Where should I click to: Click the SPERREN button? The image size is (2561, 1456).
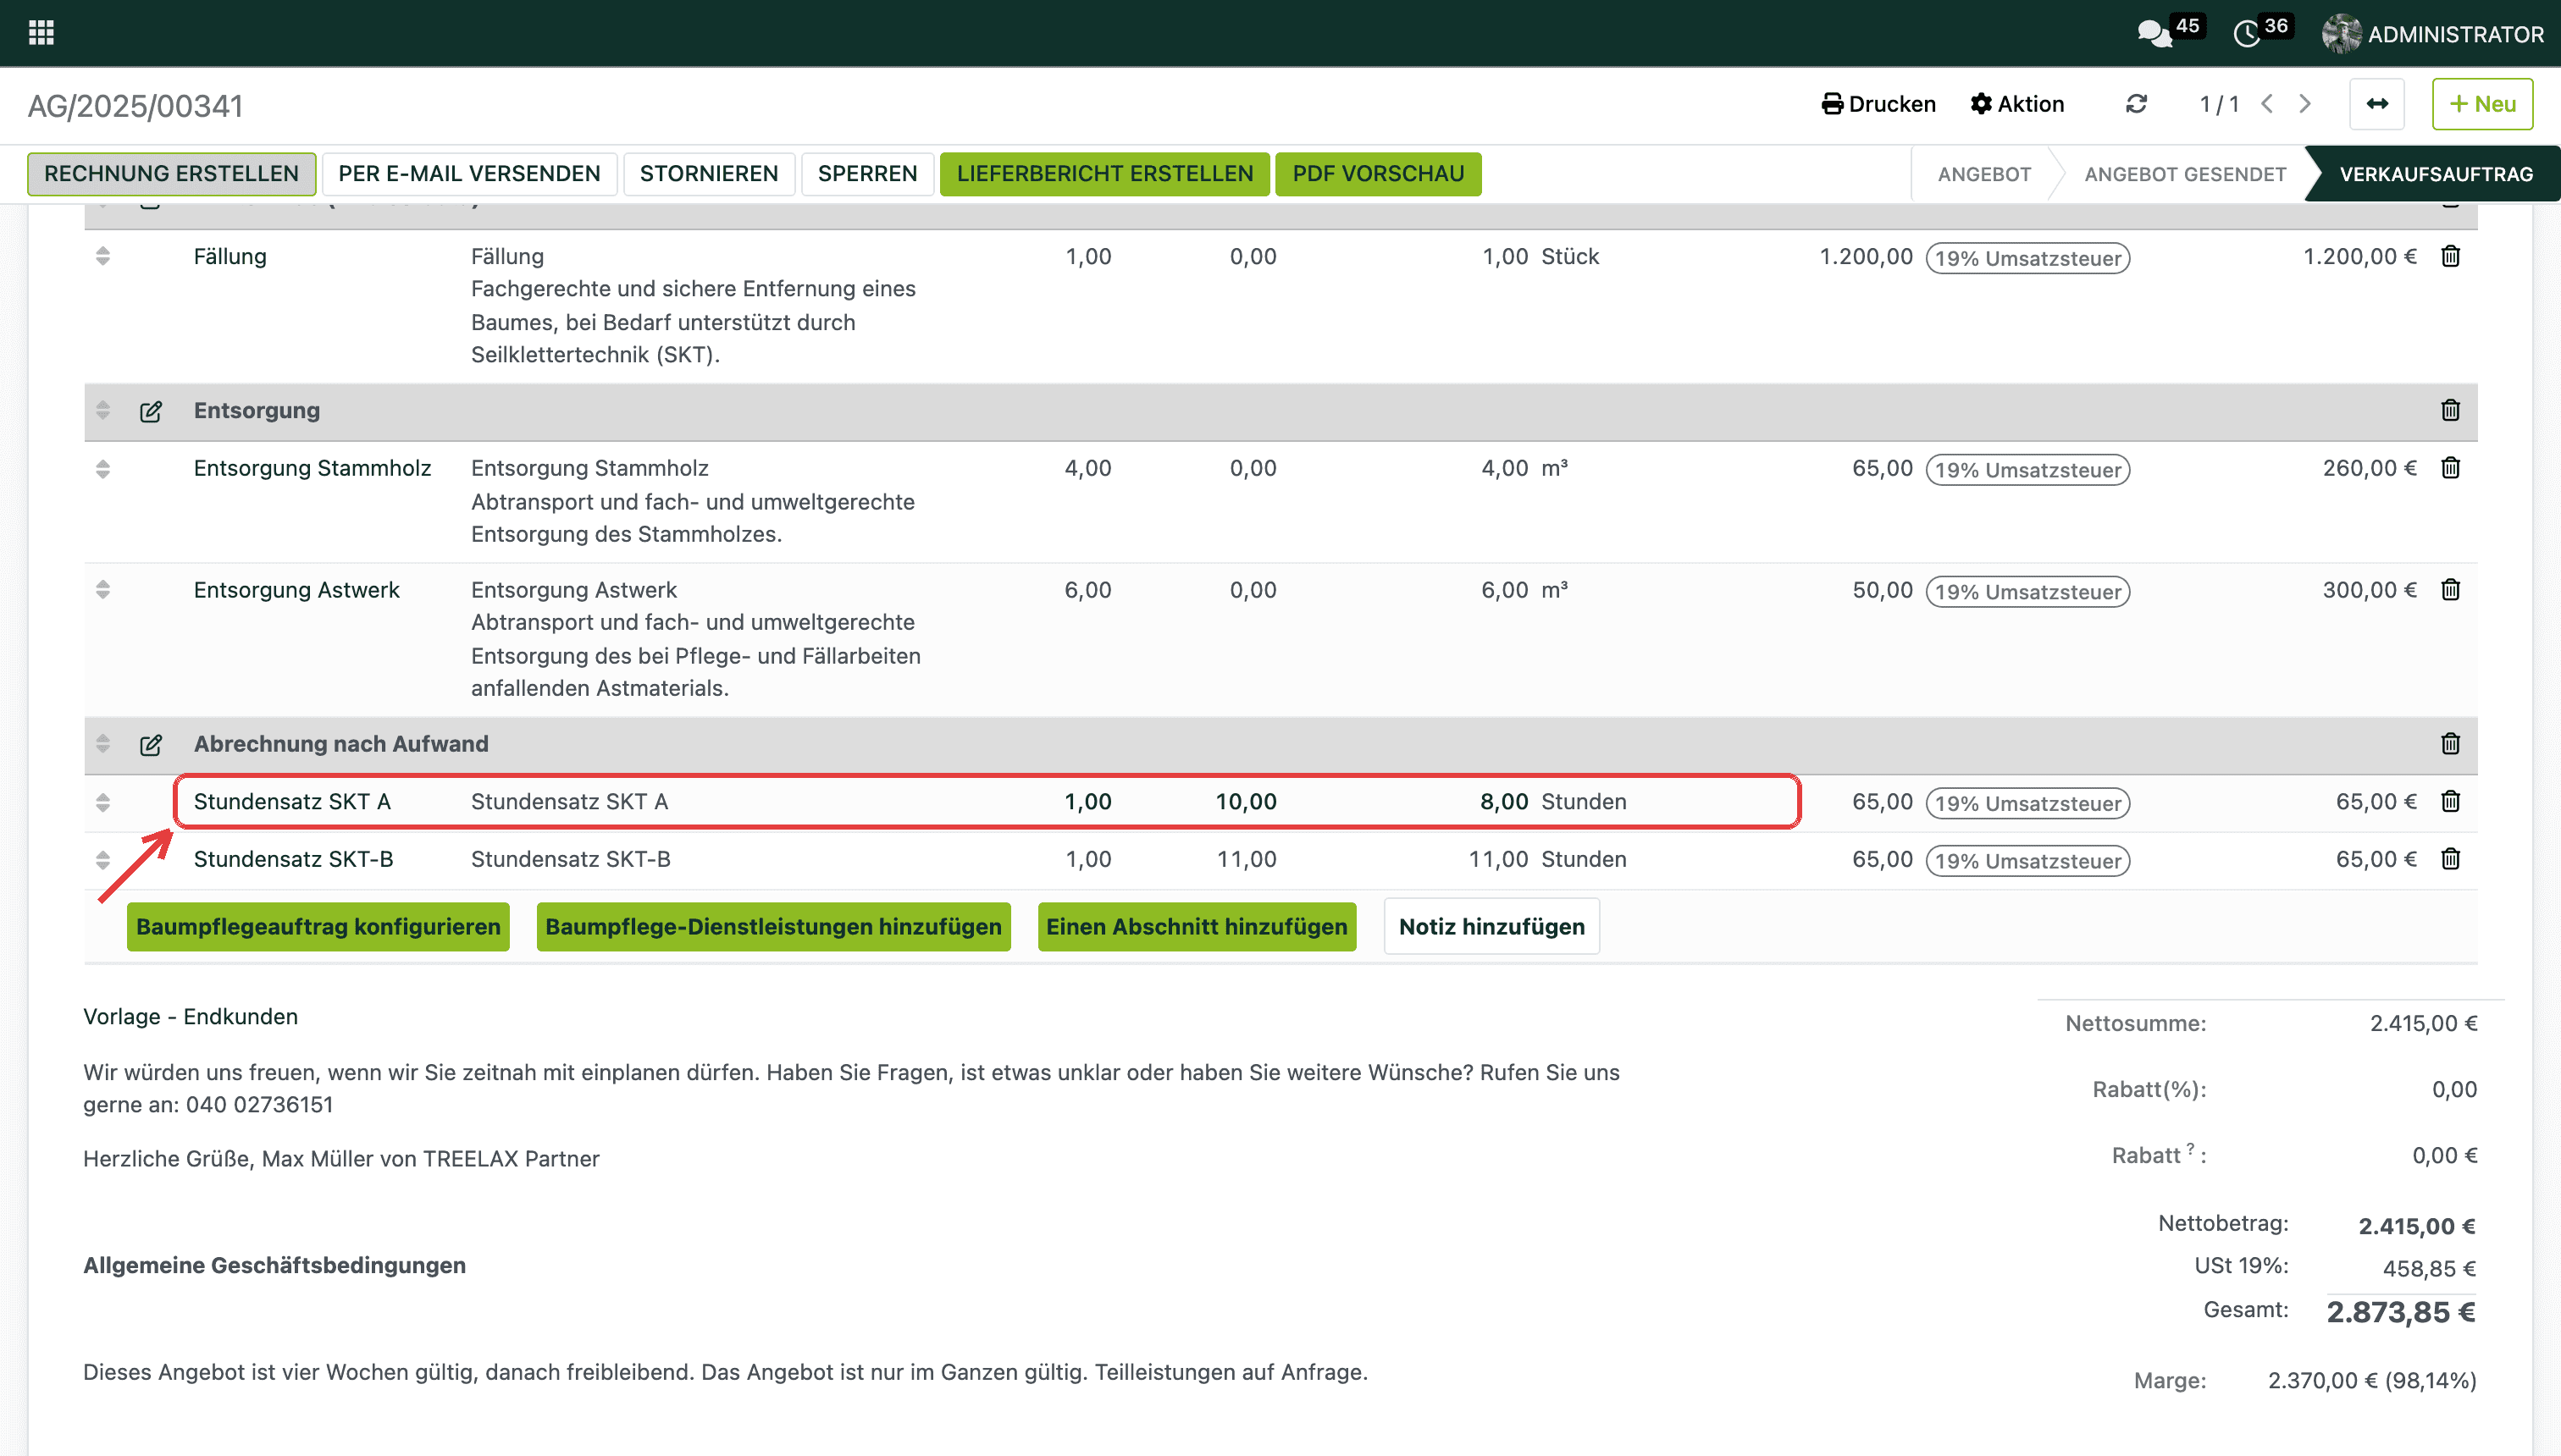867,174
